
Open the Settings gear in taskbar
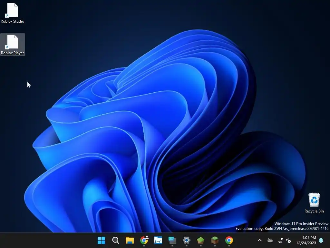187,240
